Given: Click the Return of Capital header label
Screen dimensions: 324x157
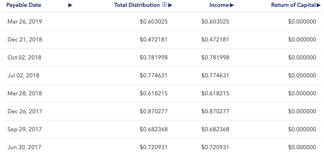Looking at the screenshot, I should pos(294,5).
